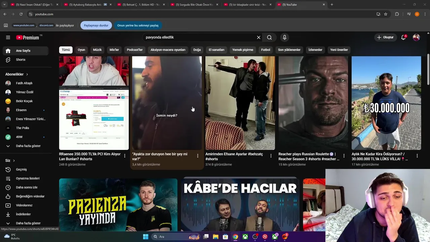Viewport: 430px width, 242px height.
Task: Open options menu for RRaenee short
Action: (x=125, y=156)
